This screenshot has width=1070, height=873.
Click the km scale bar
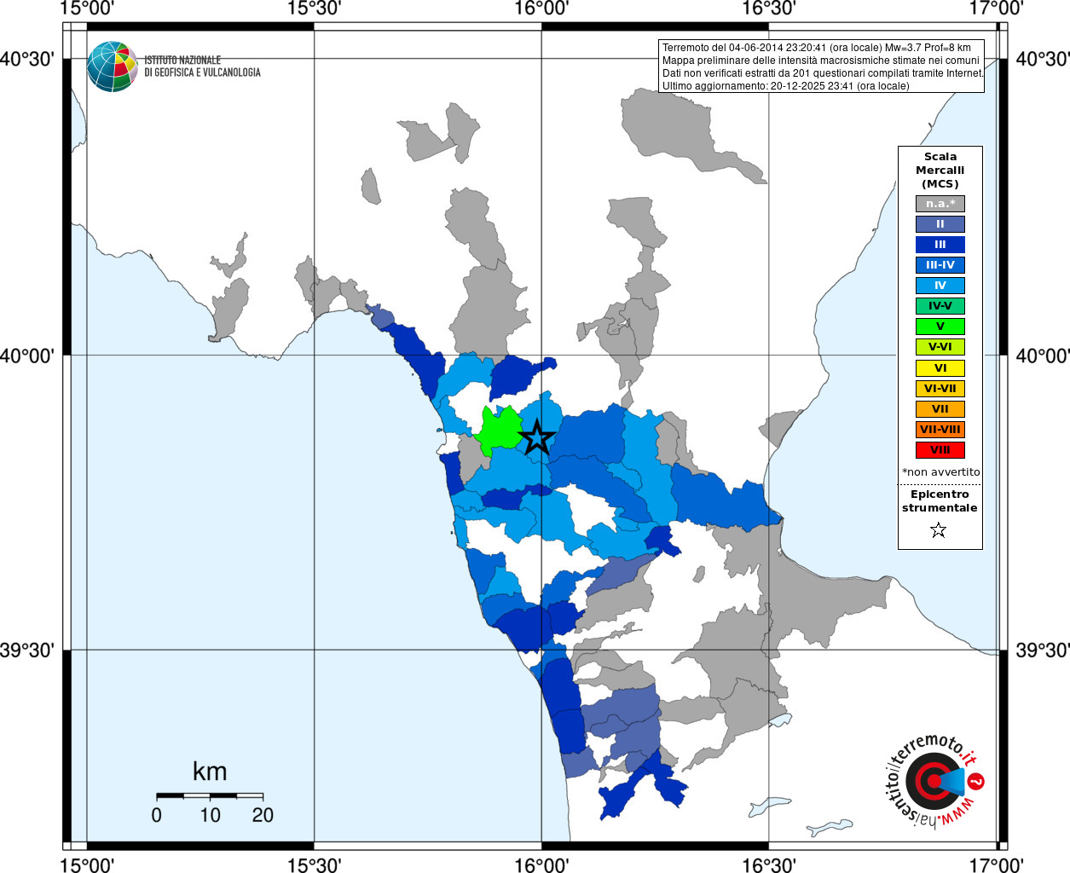(210, 795)
